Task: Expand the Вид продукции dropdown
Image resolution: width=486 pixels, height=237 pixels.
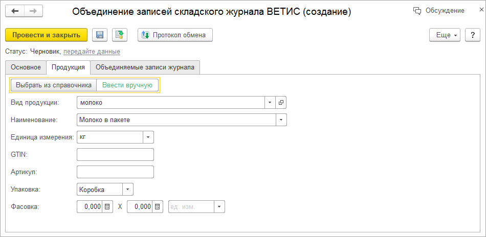Action: click(x=270, y=103)
